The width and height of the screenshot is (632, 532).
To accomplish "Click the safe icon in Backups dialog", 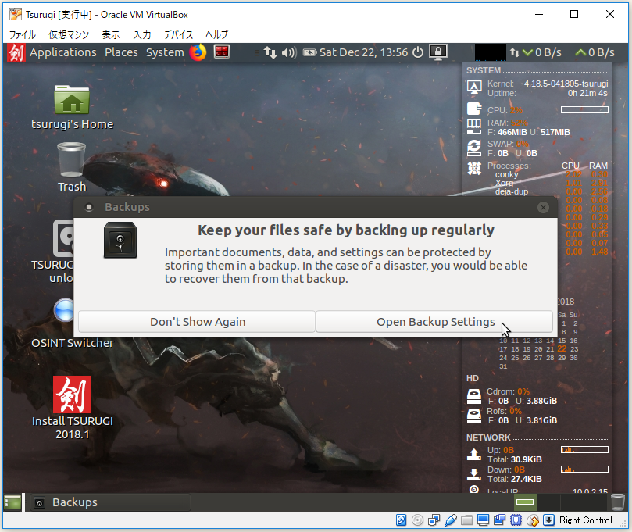I will coord(120,240).
